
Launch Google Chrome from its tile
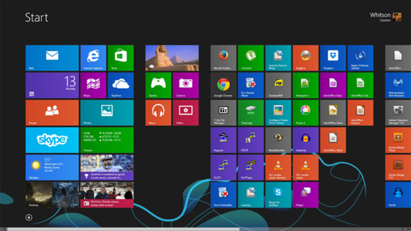pos(223,85)
